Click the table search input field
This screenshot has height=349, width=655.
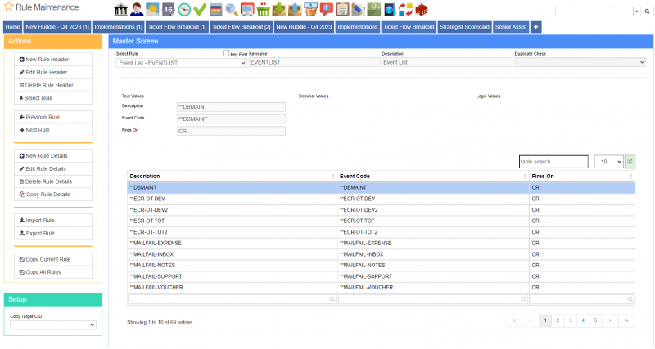tap(553, 162)
